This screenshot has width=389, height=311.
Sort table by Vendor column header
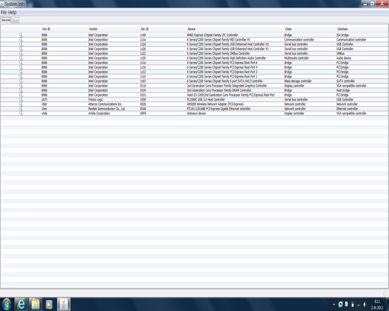coord(93,29)
